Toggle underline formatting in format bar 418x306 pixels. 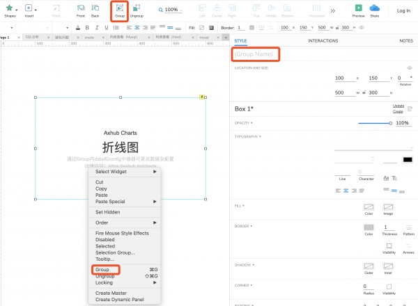[x=107, y=27]
